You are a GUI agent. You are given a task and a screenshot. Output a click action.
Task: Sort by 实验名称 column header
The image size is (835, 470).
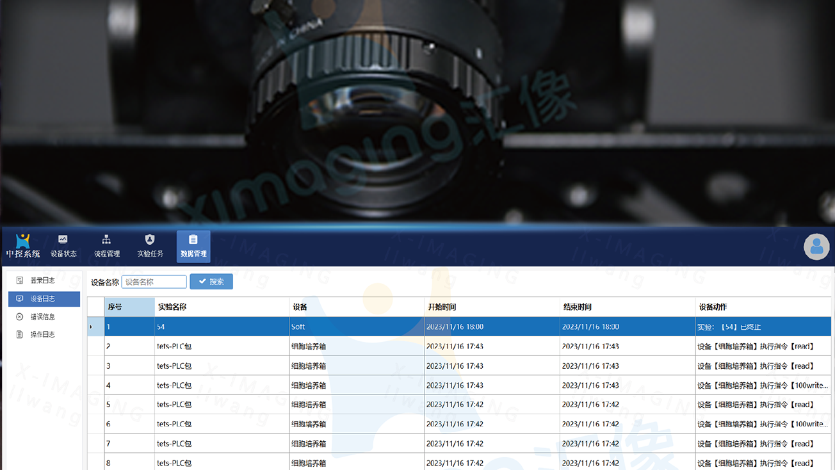221,307
